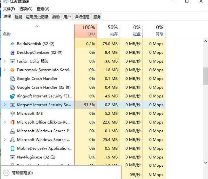208x179 pixels.
Task: Click the Google Crash Handler (32 位) name
Action: tap(44, 87)
